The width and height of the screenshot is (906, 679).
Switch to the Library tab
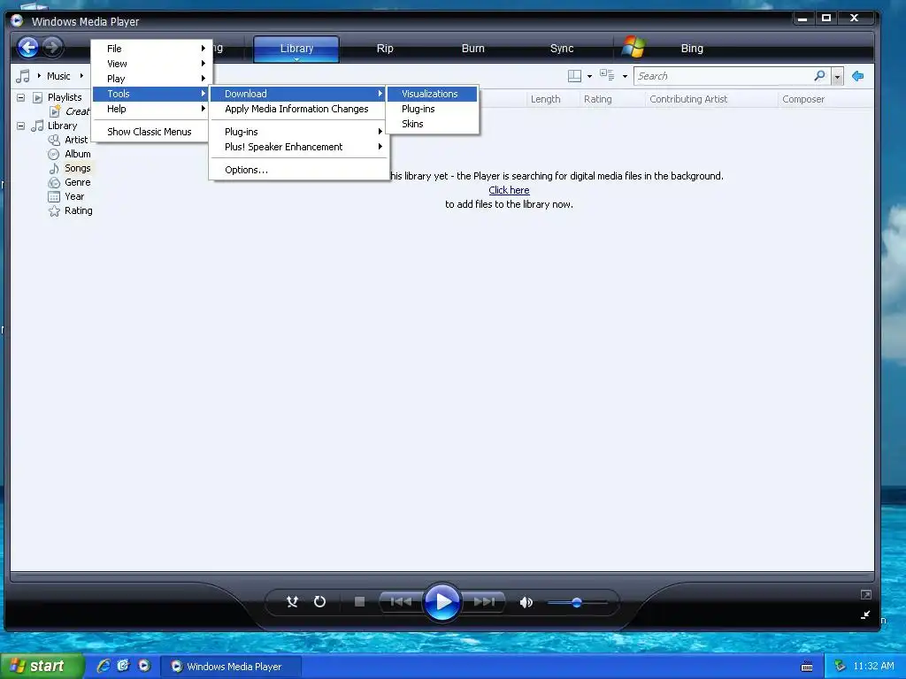pyautogui.click(x=296, y=49)
